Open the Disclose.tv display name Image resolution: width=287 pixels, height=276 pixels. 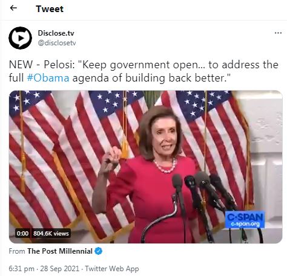(56, 33)
